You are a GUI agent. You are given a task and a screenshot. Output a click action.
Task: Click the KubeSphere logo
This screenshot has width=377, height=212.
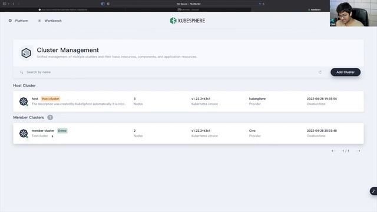coord(187,21)
